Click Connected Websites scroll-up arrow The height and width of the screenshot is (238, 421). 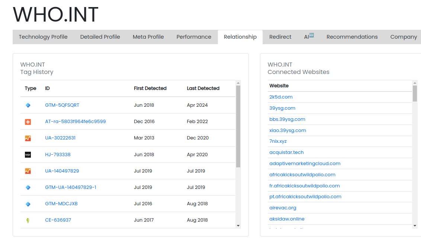(x=415, y=83)
